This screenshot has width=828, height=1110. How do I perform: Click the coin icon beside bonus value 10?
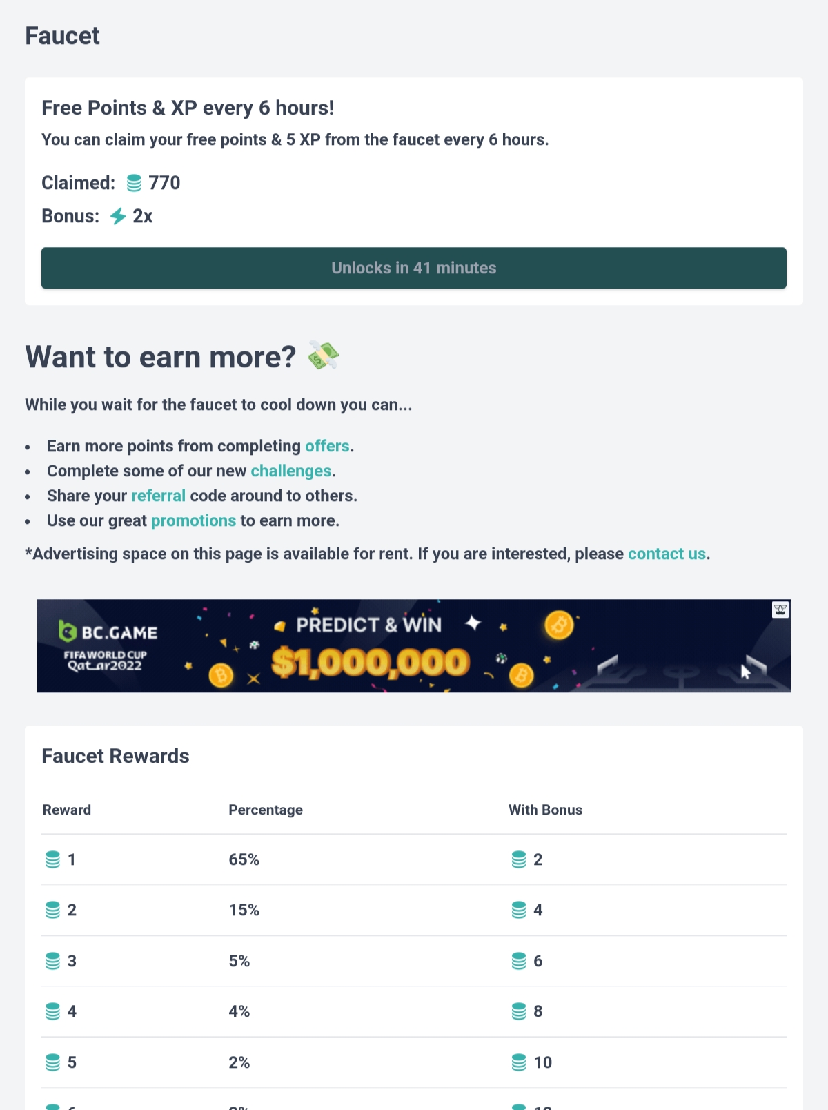(519, 1062)
